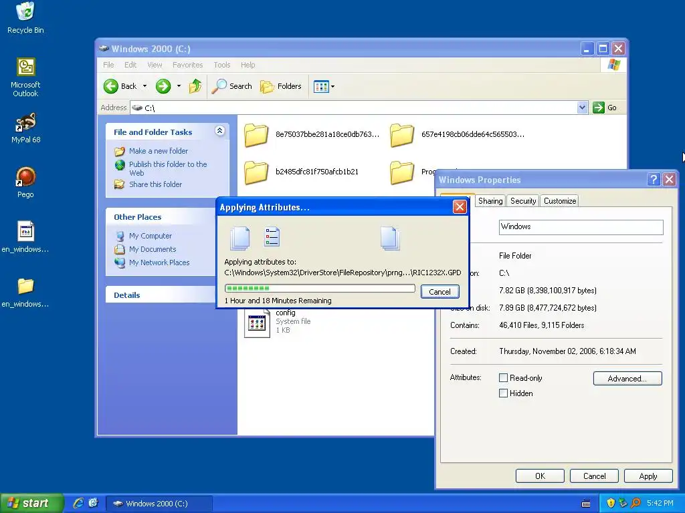Go up one folder level in Explorer

click(x=195, y=86)
